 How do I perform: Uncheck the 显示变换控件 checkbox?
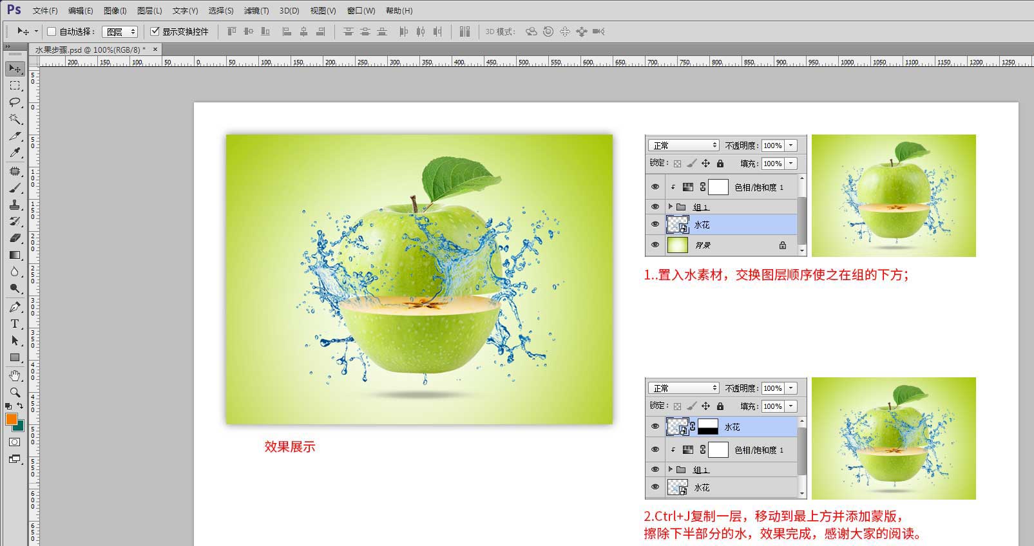155,32
